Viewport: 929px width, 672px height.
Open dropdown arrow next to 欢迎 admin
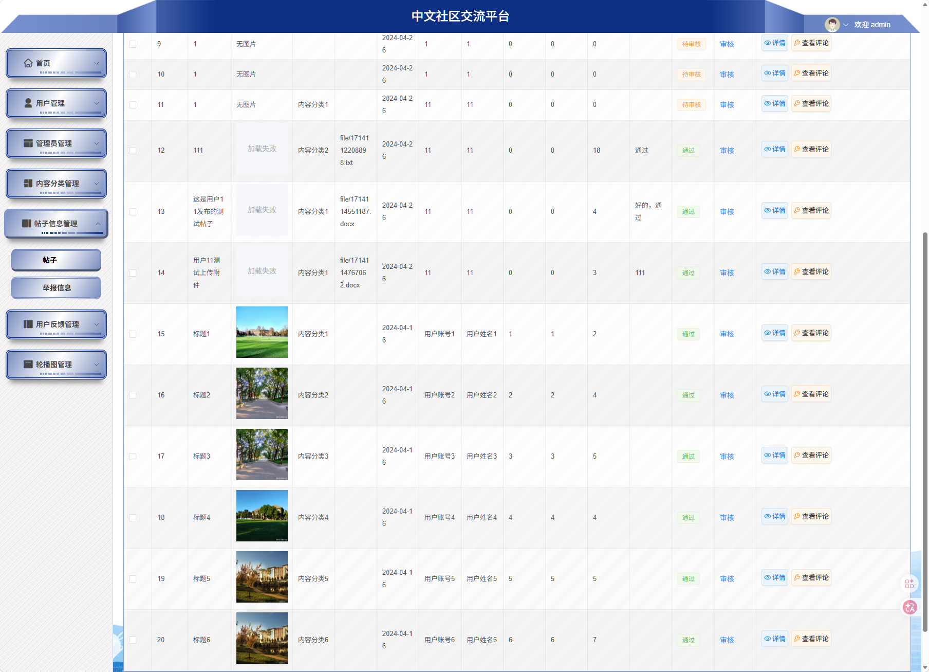(x=846, y=25)
